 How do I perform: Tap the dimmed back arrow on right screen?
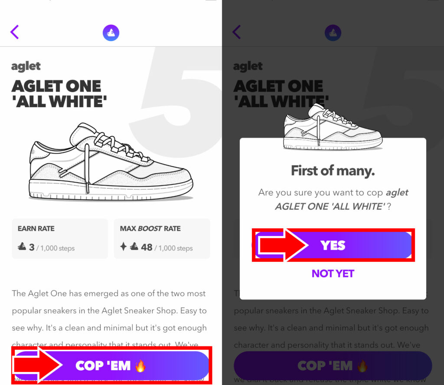pos(237,32)
